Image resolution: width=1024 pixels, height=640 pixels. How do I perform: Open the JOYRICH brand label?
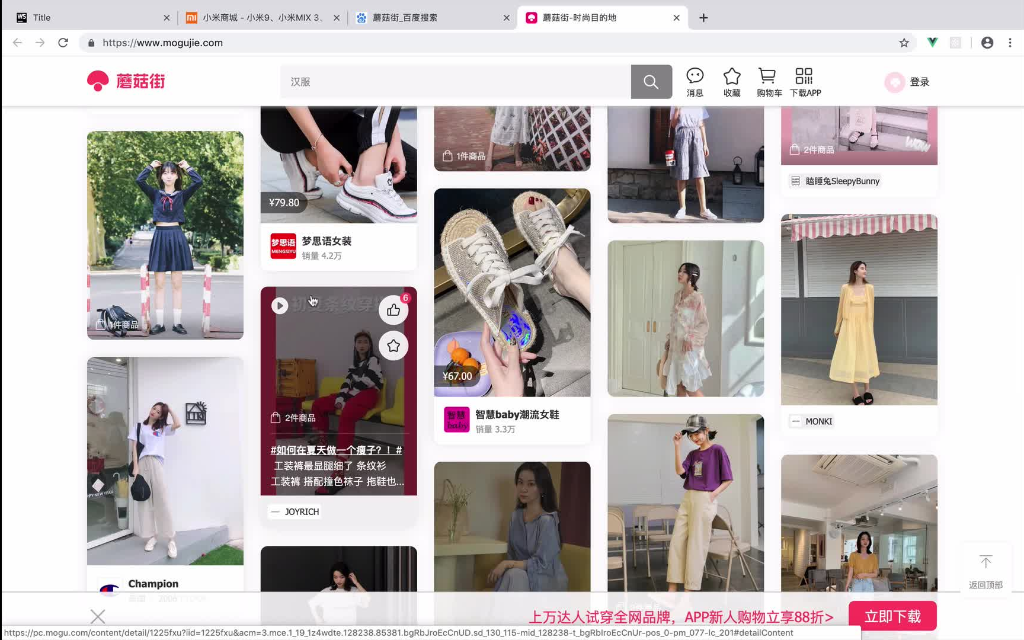(295, 511)
